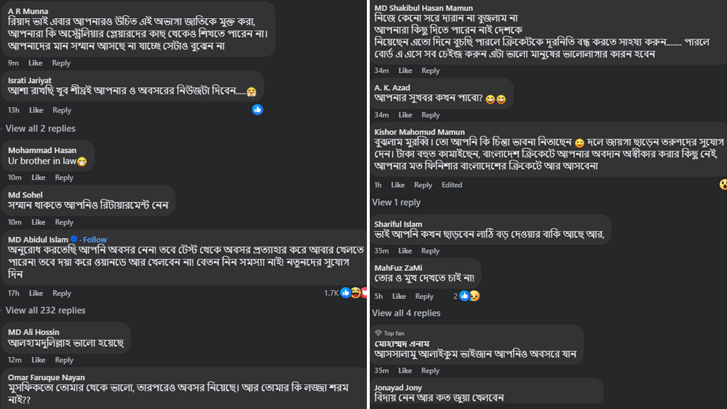The image size is (727, 409).
Task: Click the wow reaction emoji on Kishor Mahomud Mamun's comment
Action: coord(723,184)
